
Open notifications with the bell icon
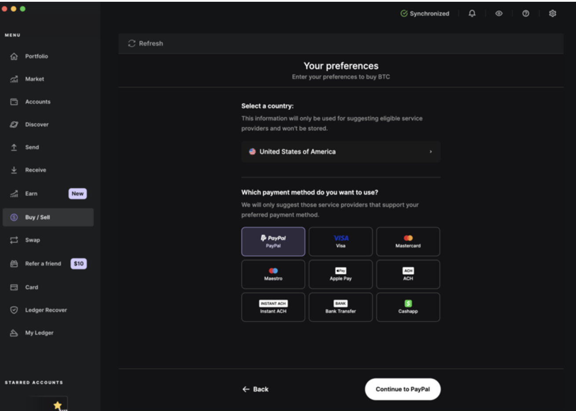472,14
